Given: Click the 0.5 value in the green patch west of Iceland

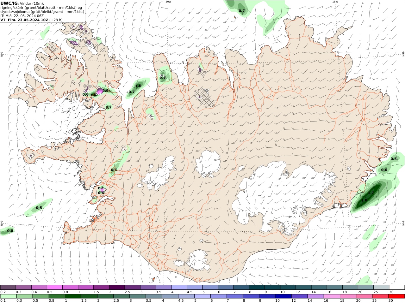Looking at the screenshot, I should point(39,208).
